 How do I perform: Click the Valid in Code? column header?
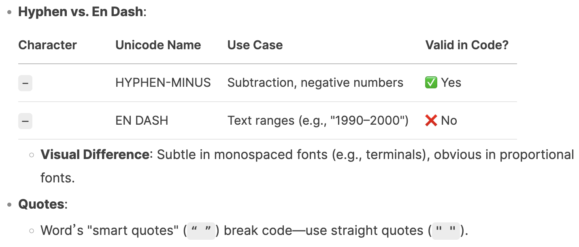(x=467, y=45)
